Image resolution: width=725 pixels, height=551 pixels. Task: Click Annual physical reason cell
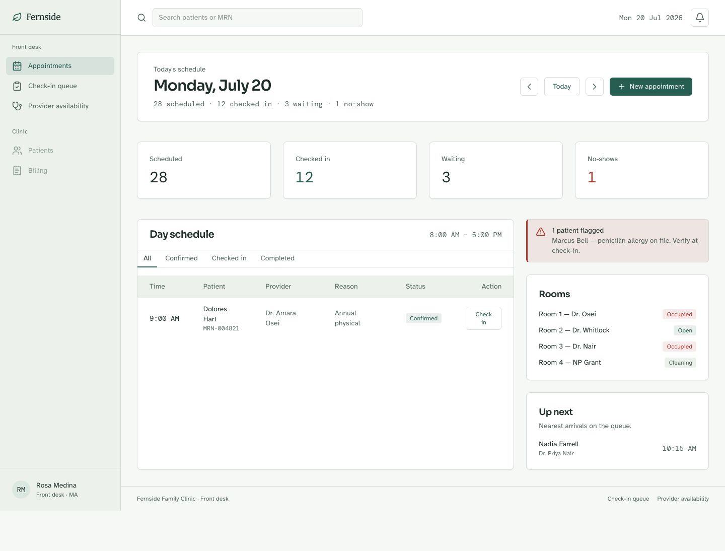coord(347,318)
